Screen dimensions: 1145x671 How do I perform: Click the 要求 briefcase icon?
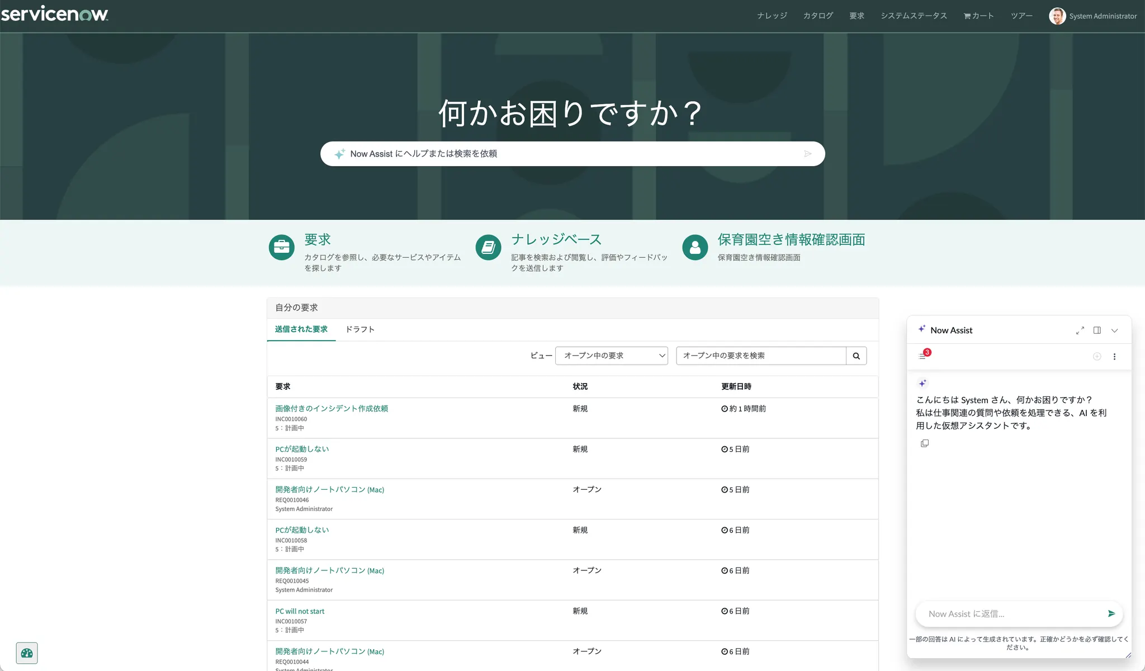[281, 247]
